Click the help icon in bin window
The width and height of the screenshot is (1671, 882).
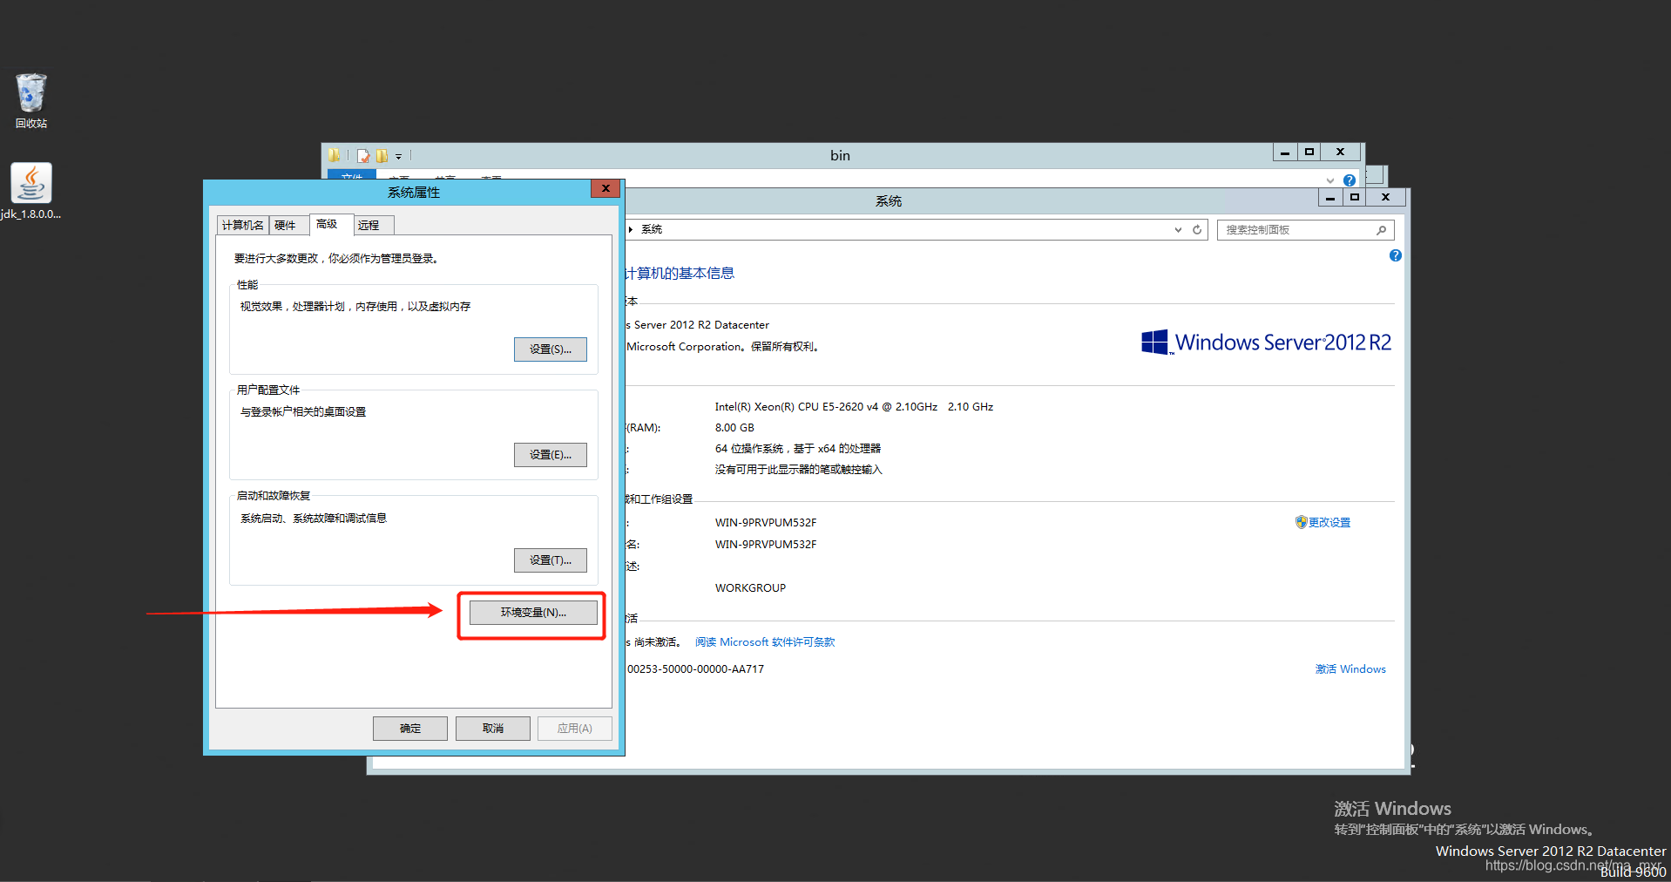(1350, 180)
